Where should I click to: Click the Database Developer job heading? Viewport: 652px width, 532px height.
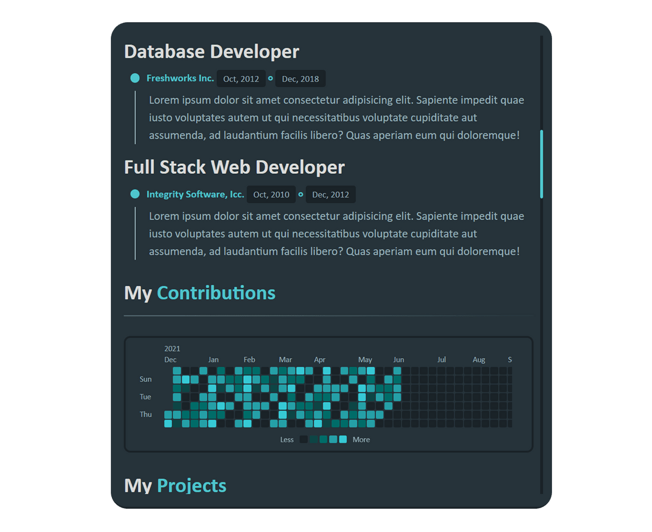click(211, 52)
